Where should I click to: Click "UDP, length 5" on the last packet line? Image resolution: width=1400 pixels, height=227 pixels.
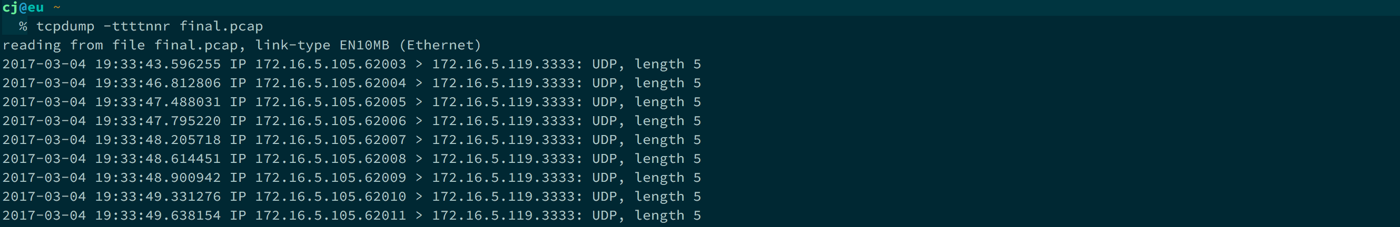click(646, 216)
